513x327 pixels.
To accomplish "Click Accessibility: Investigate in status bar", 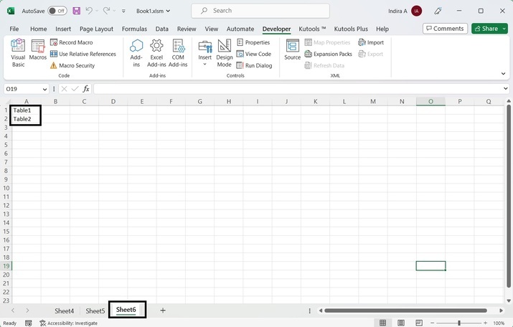I will tap(68, 323).
